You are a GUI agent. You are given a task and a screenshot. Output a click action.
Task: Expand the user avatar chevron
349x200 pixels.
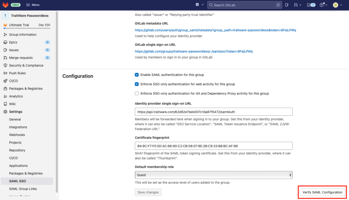341,5
